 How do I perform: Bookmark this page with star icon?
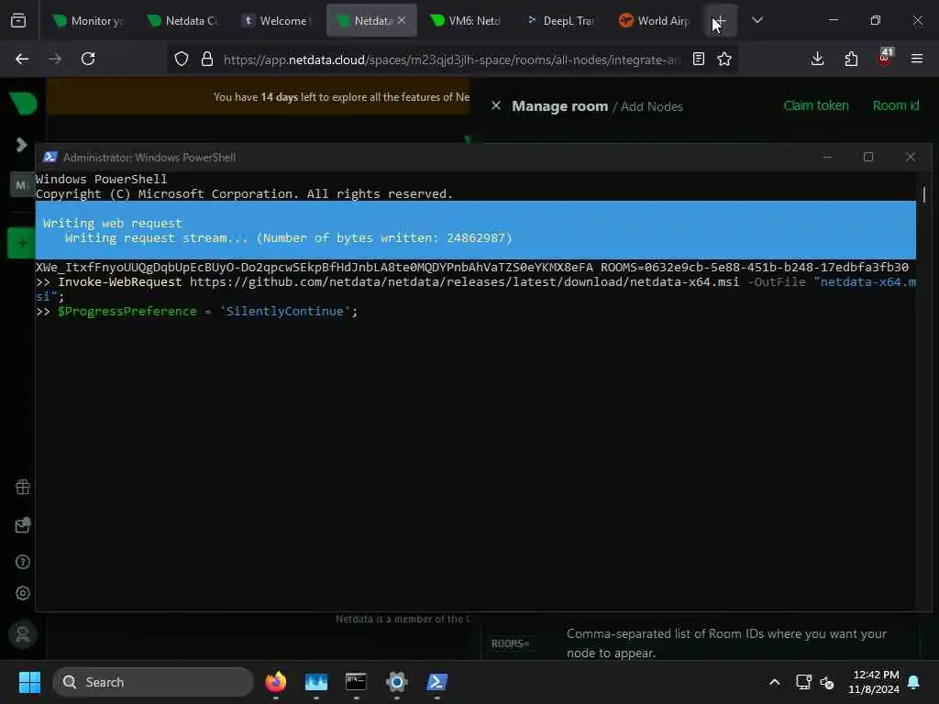tap(724, 59)
